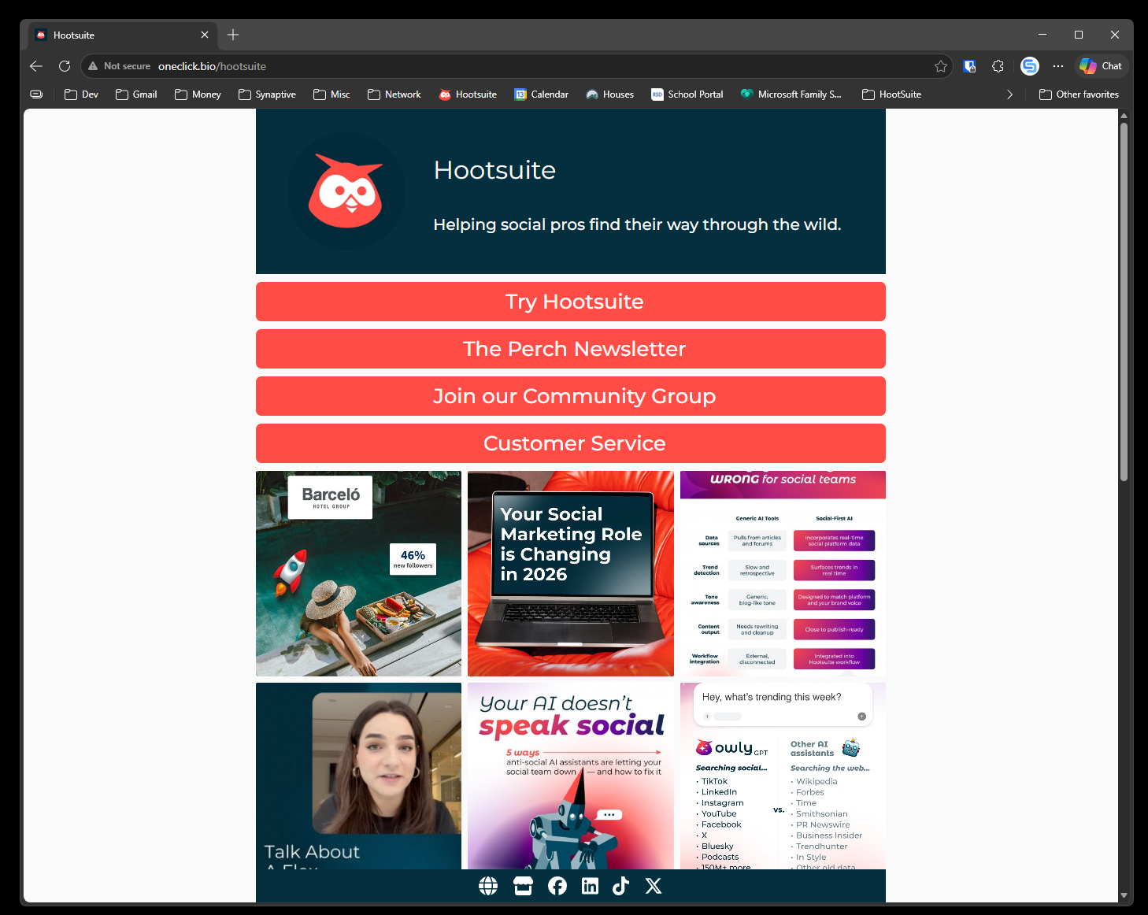This screenshot has width=1148, height=915.
Task: Add page to favorites star icon
Action: pyautogui.click(x=940, y=66)
